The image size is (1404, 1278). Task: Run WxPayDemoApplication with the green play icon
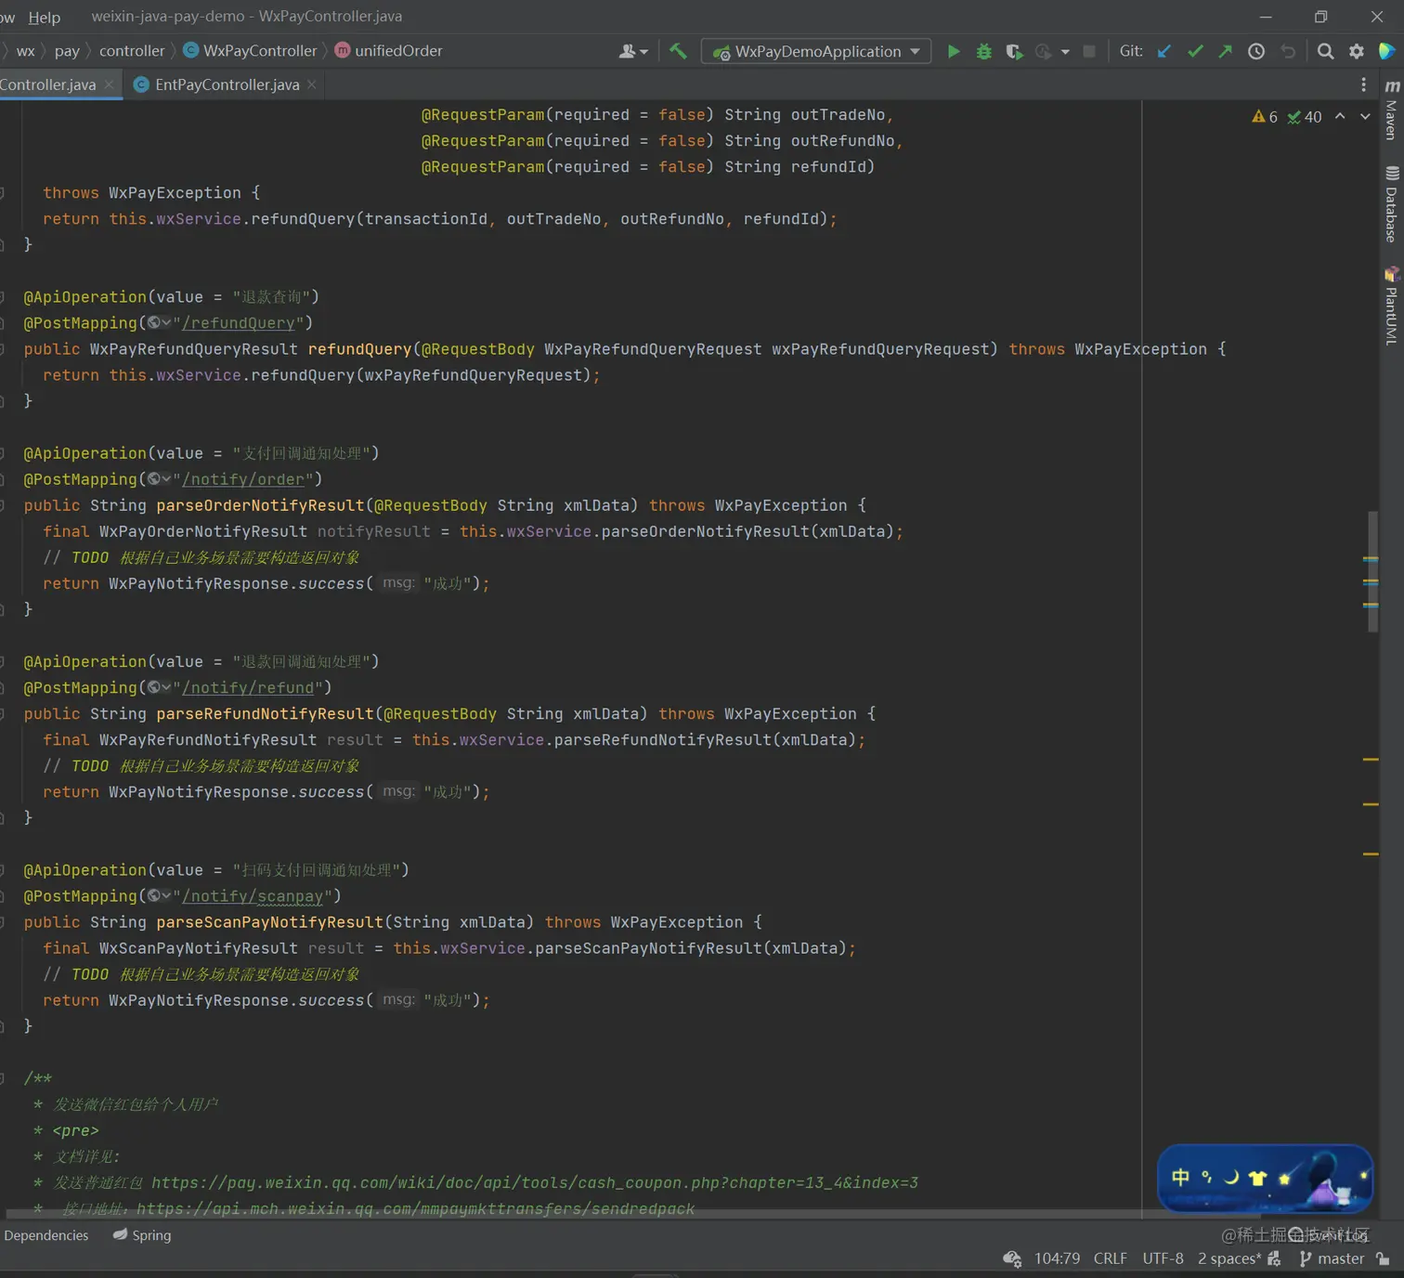954,52
